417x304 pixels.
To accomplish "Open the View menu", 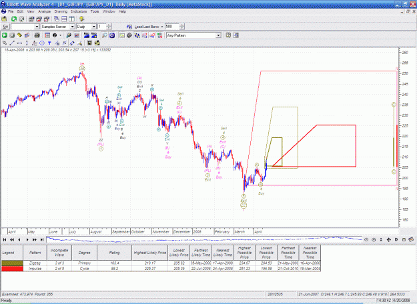I will pyautogui.click(x=31, y=11).
